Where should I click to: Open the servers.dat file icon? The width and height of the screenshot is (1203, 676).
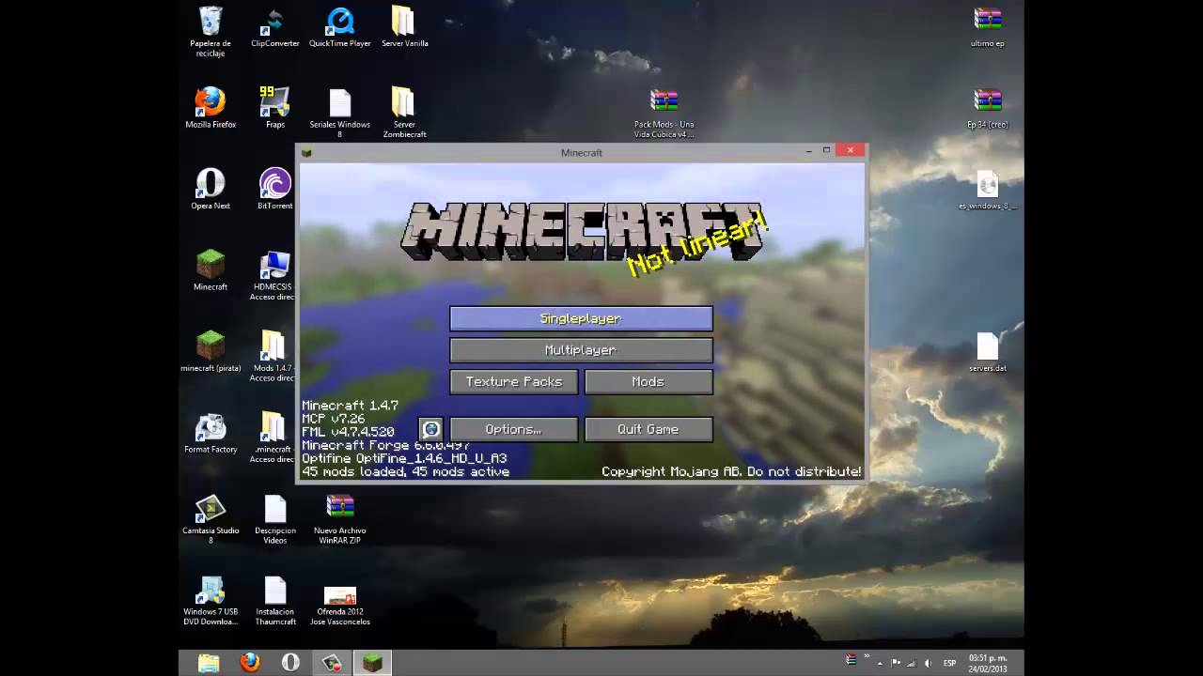click(x=988, y=351)
